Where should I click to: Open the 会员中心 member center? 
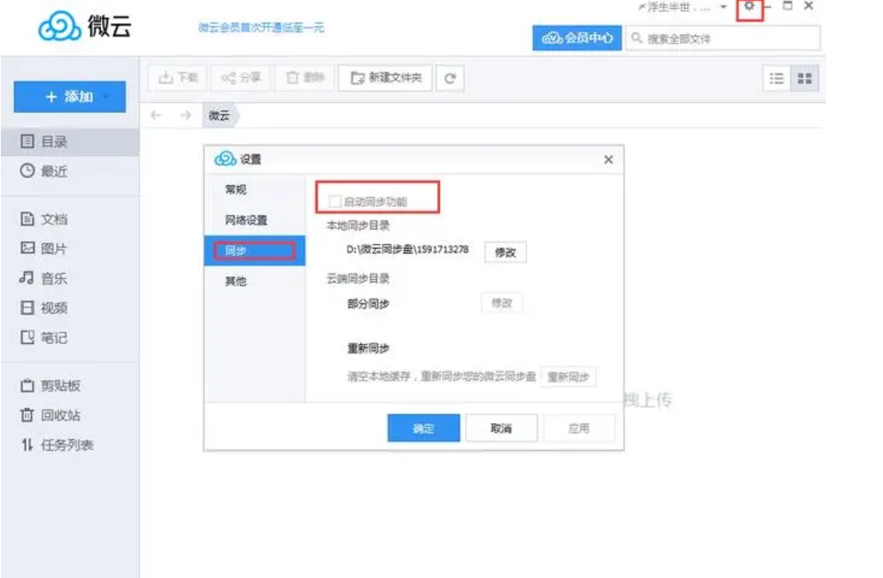click(577, 38)
